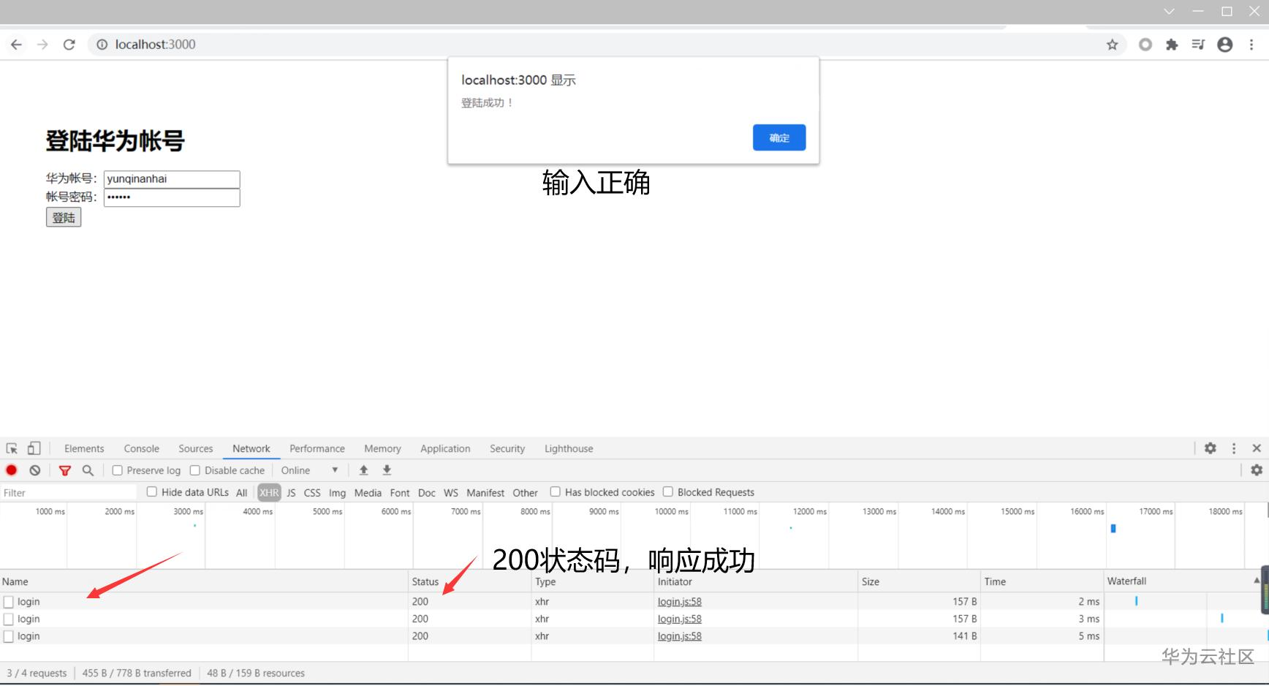Screen dimensions: 1269x686
Task: Open the Sources tab
Action: (196, 448)
